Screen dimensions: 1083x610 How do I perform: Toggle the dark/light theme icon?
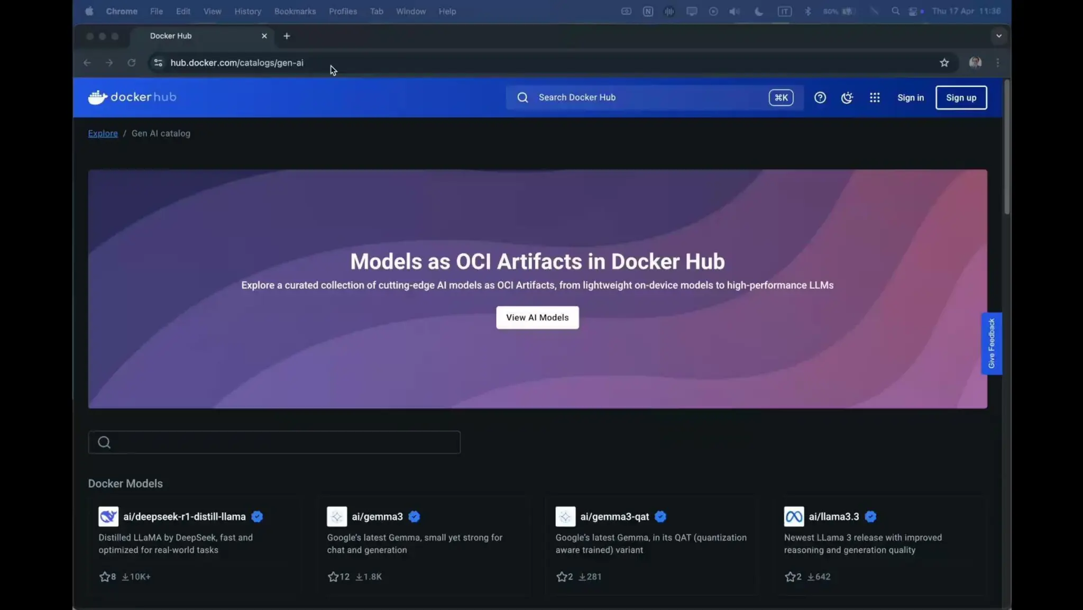847,97
